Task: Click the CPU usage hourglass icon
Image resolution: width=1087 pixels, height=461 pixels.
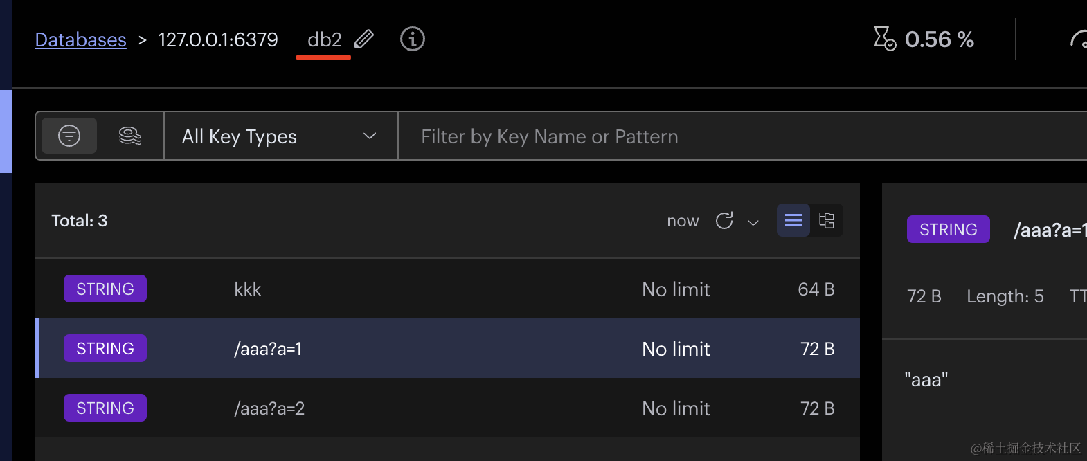Action: (x=884, y=39)
